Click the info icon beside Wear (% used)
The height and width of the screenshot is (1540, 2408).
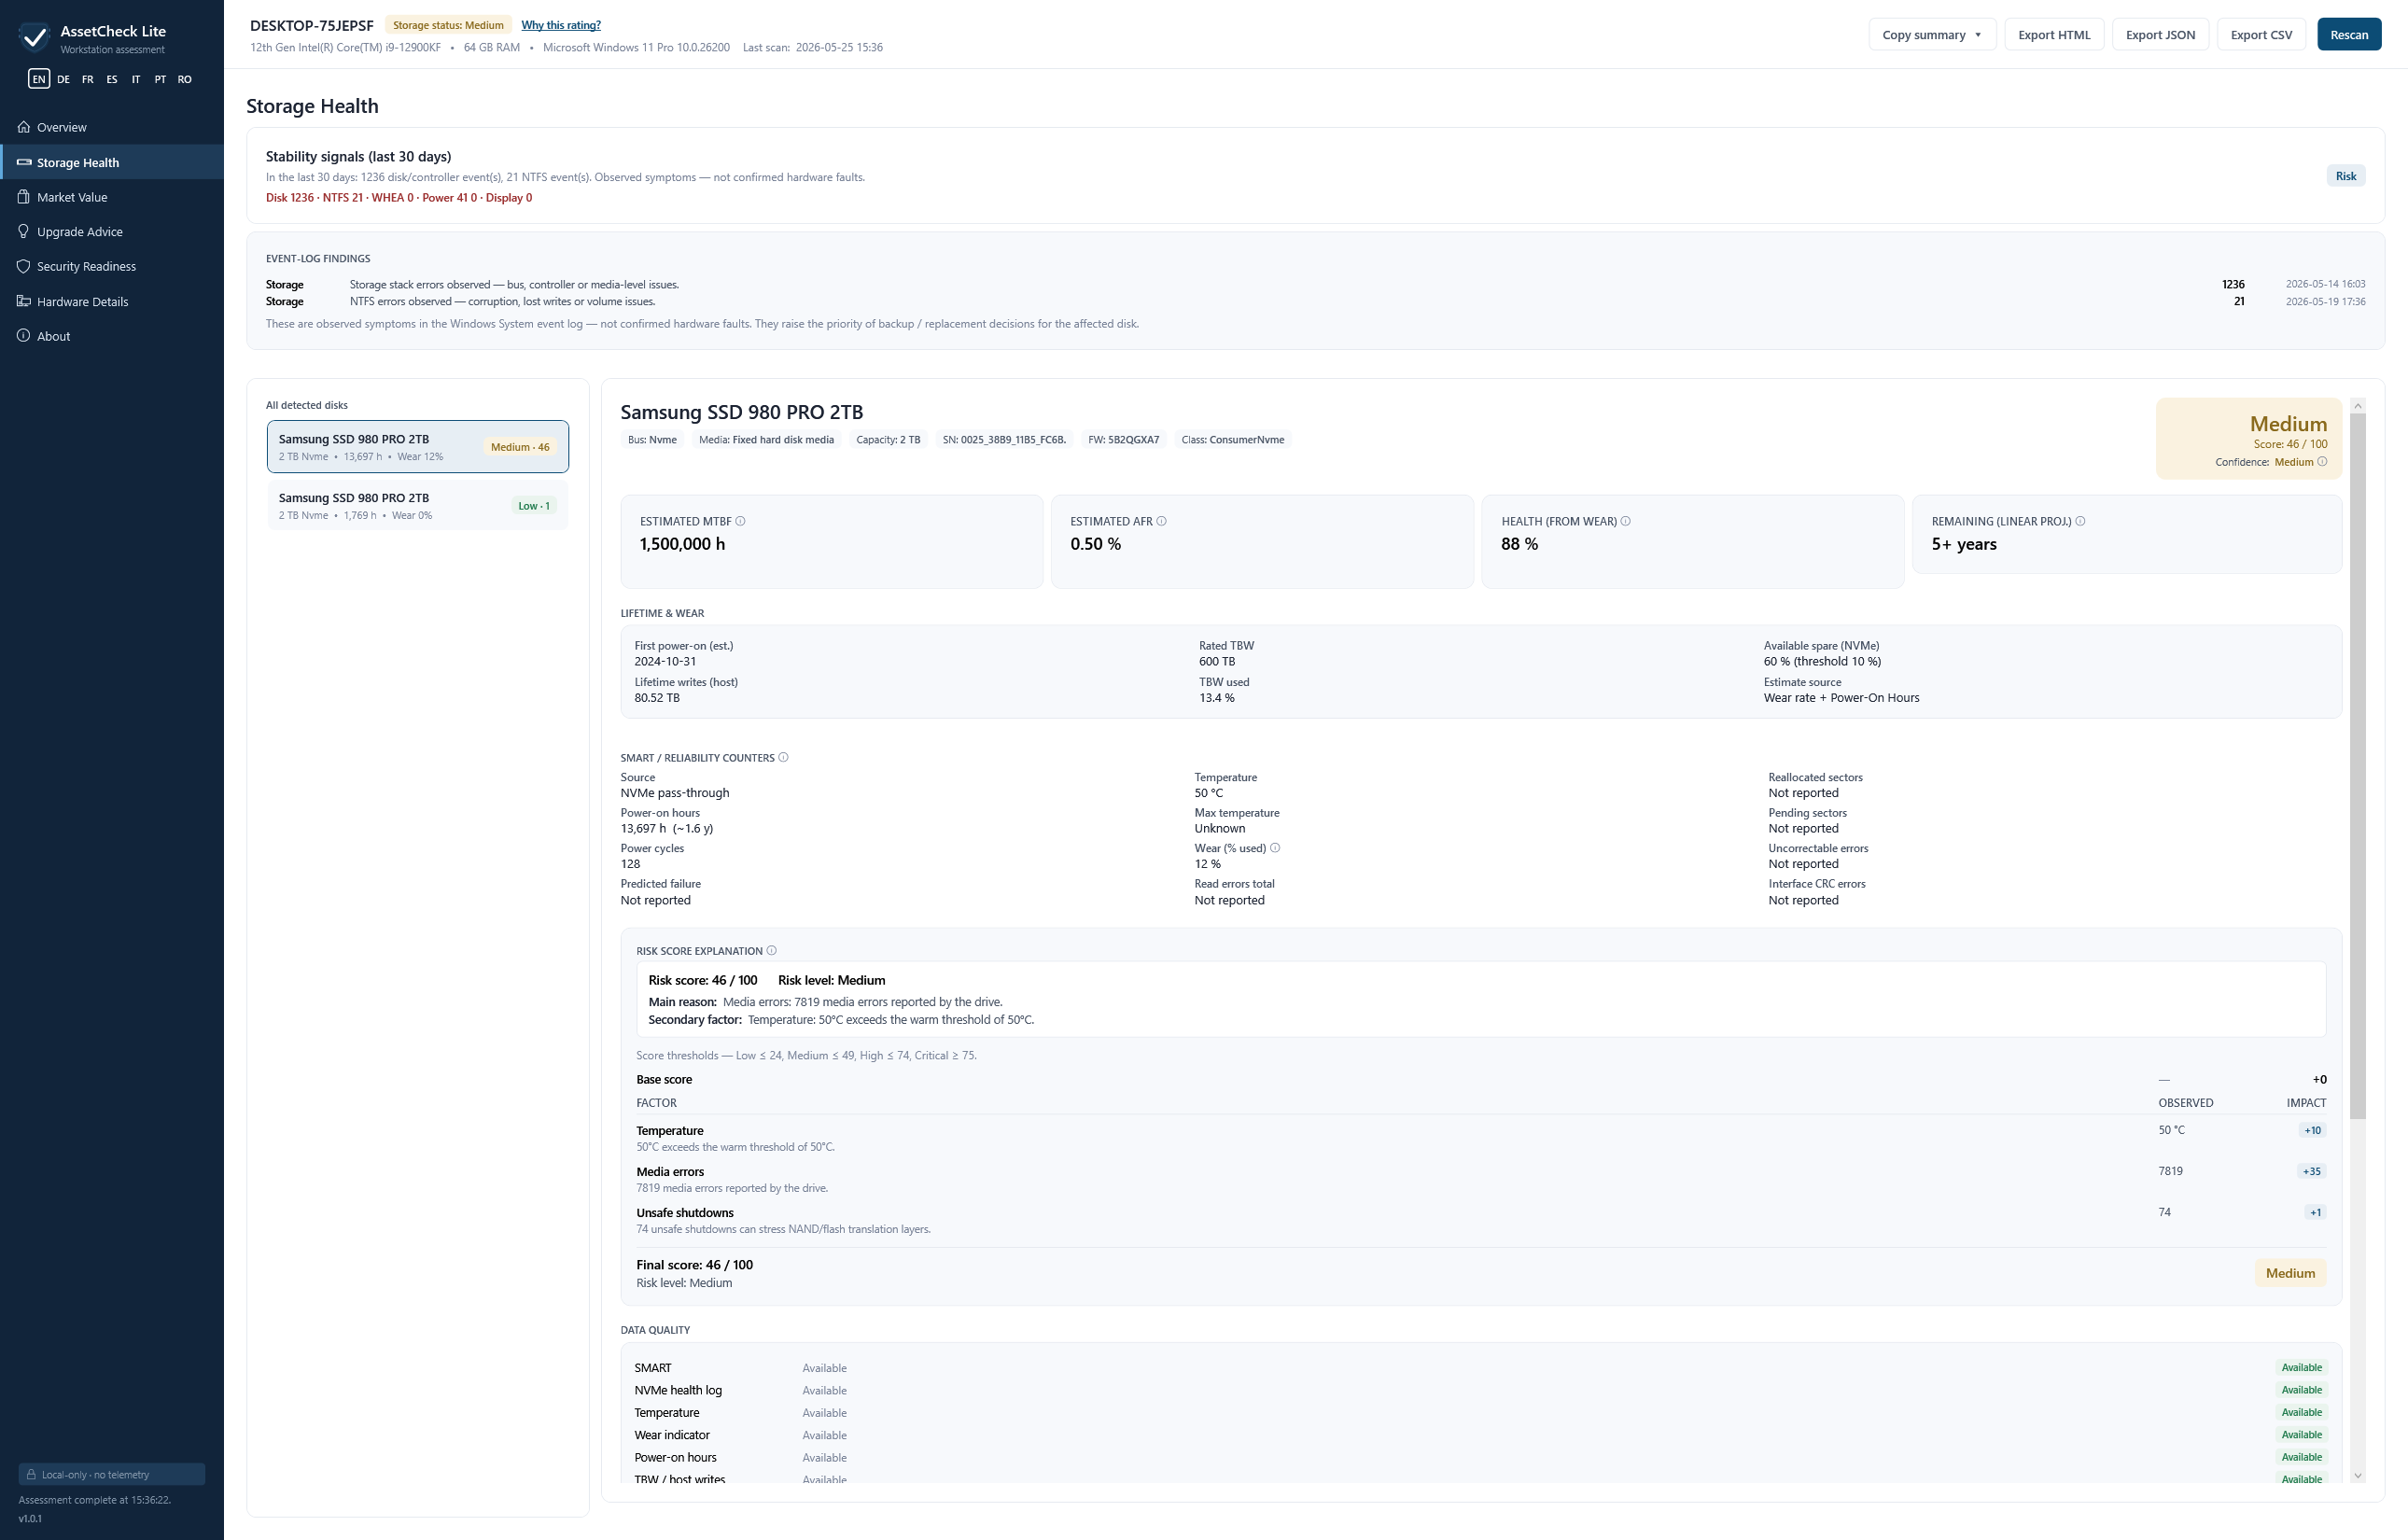click(x=1275, y=848)
